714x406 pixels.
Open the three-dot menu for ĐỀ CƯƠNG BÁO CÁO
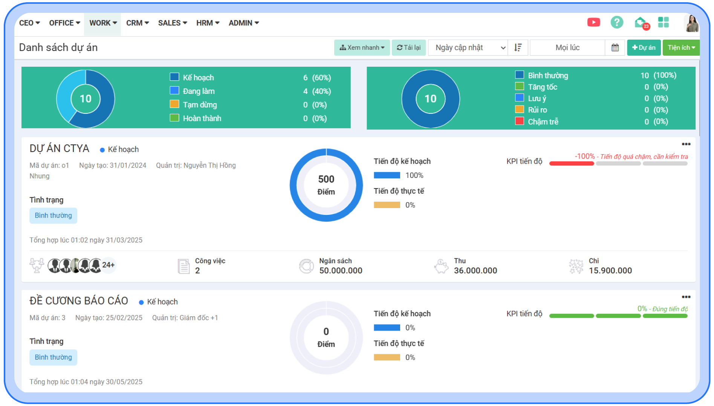[x=686, y=297]
